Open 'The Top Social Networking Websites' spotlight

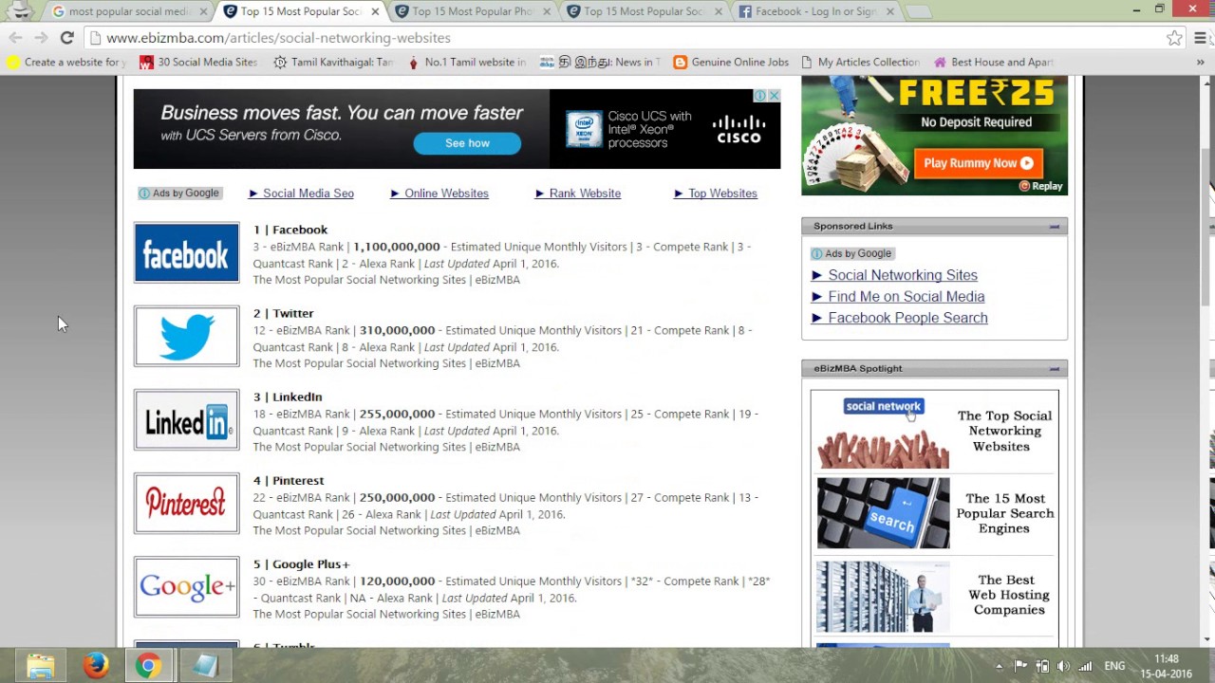(1004, 431)
